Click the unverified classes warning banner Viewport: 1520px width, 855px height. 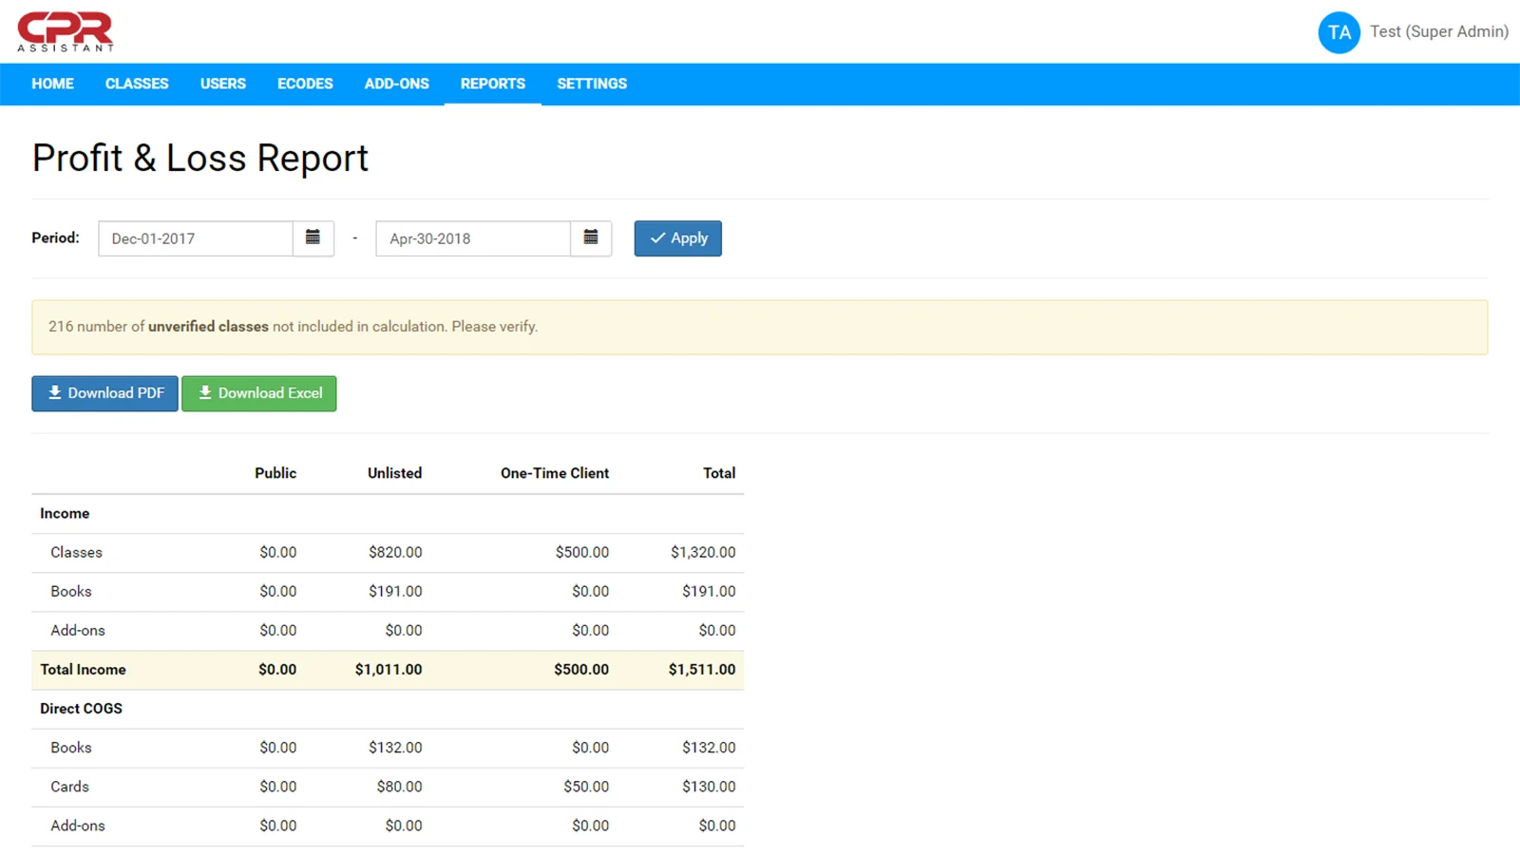pyautogui.click(x=759, y=327)
